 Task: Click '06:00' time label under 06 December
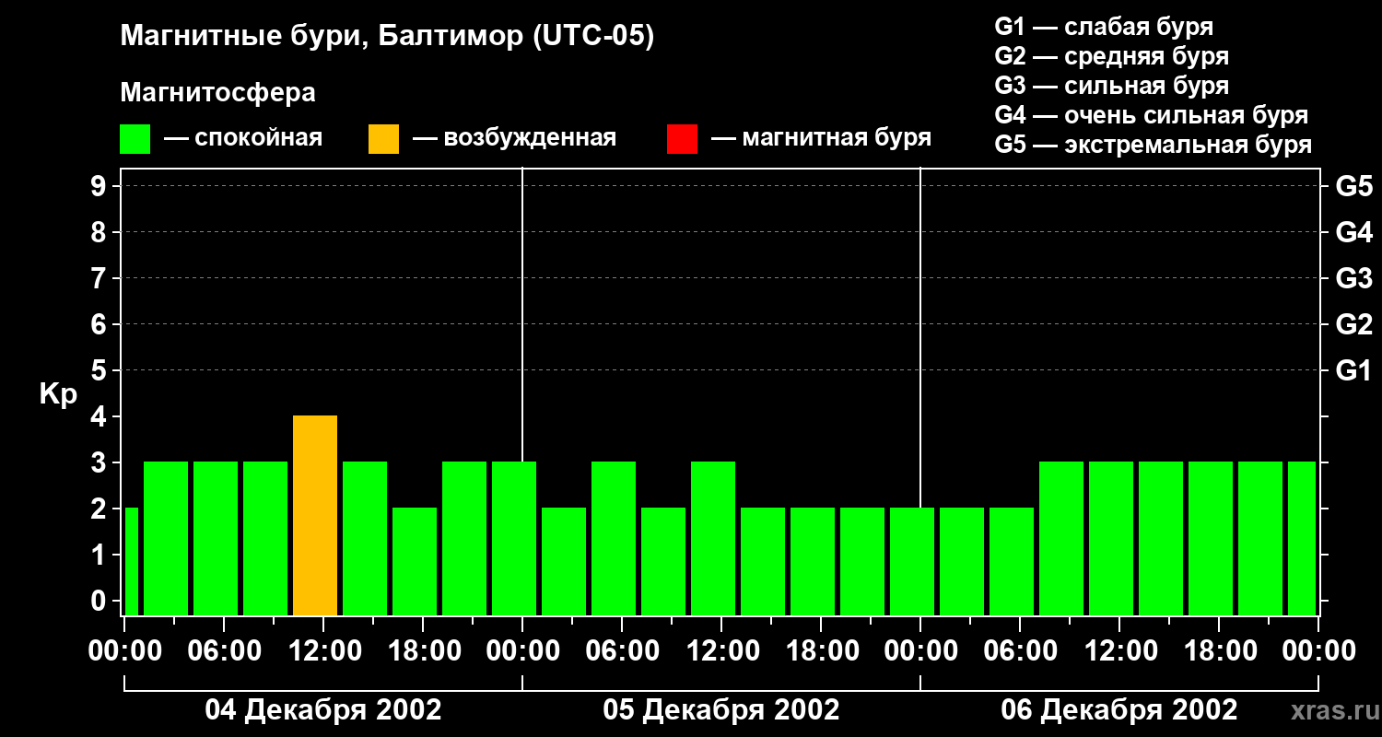click(x=1020, y=651)
